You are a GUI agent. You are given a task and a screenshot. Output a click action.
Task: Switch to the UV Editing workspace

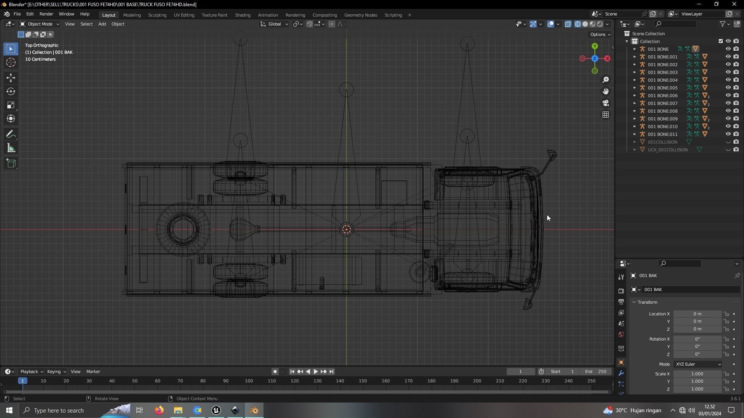[184, 15]
